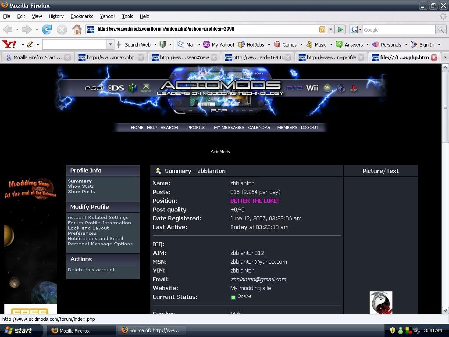Expand the Search Web dropdown arrow

(x=155, y=45)
